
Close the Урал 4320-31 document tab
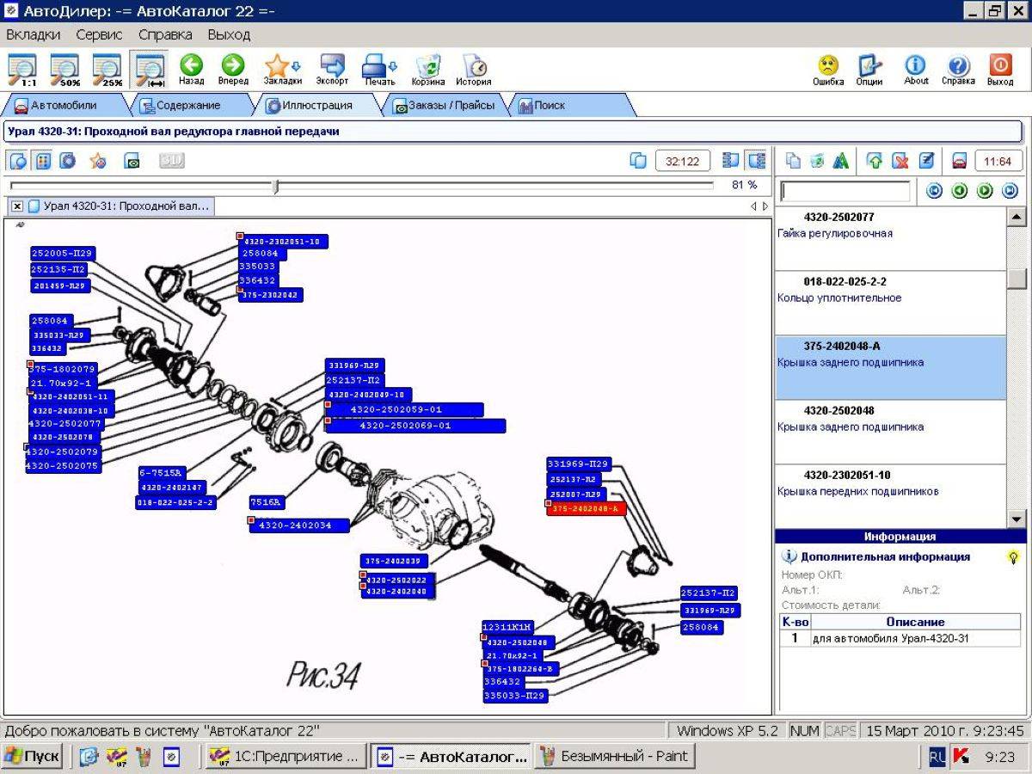click(x=16, y=206)
